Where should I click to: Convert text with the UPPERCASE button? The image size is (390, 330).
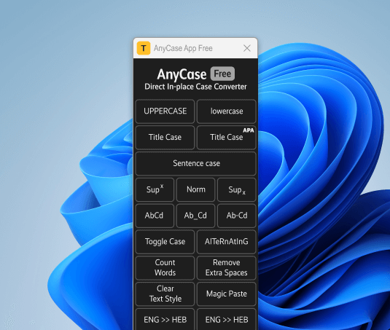165,111
